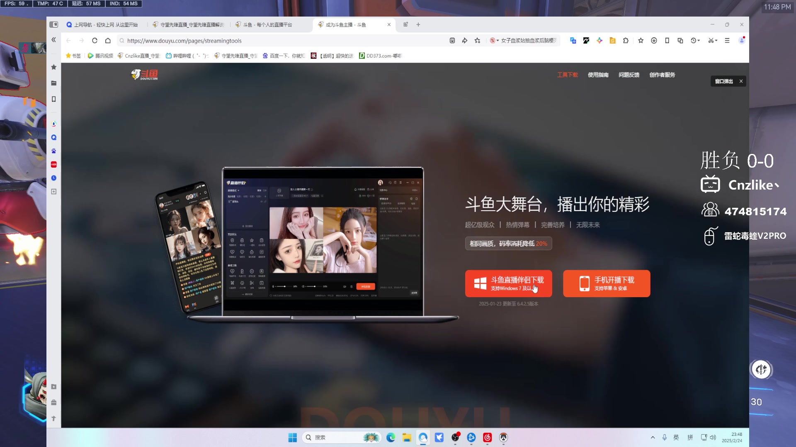Open the 上网导航 tab
The width and height of the screenshot is (796, 447).
tap(102, 25)
